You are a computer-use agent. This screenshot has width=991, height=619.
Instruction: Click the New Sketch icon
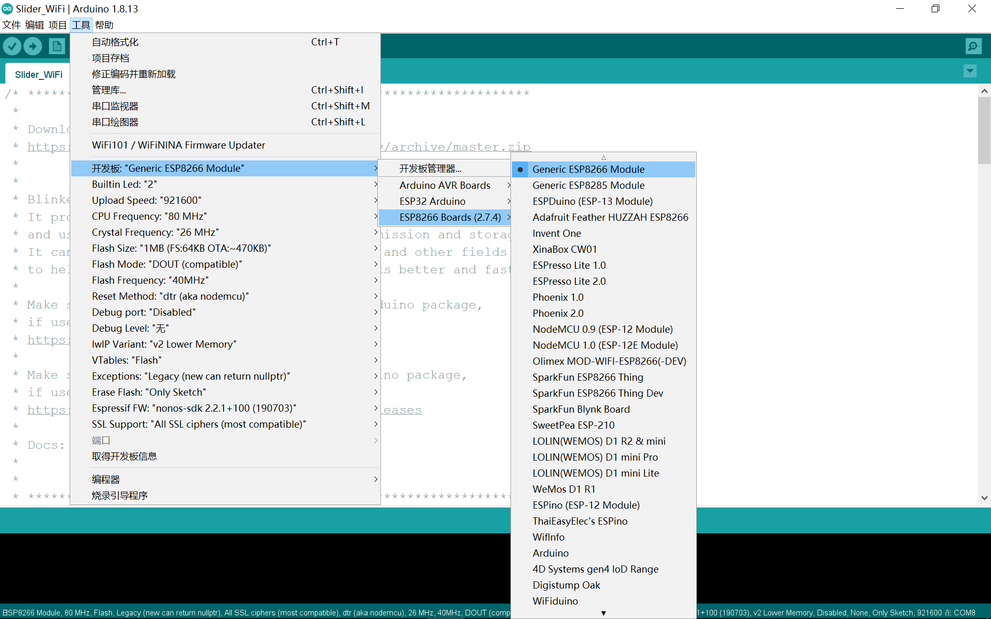coord(56,45)
